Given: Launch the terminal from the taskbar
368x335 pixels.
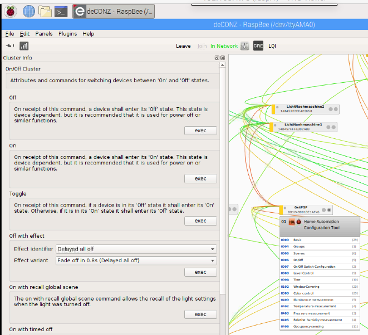Looking at the screenshot, I should point(61,12).
